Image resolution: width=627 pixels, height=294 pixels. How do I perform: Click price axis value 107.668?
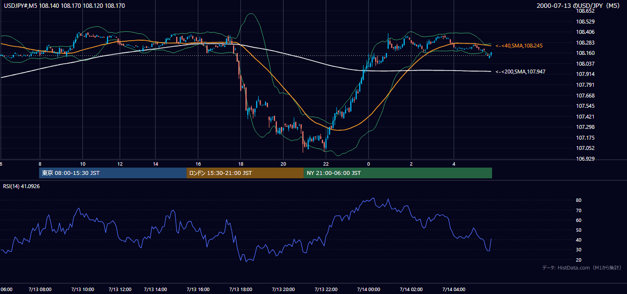(585, 96)
